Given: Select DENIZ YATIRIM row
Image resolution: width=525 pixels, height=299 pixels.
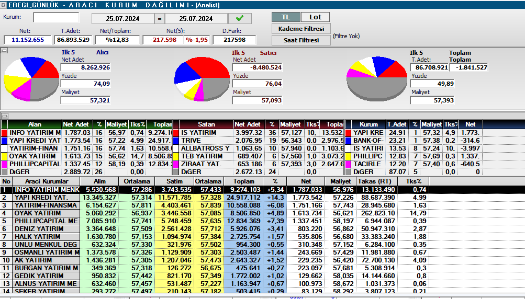Looking at the screenshot, I should point(263,229).
